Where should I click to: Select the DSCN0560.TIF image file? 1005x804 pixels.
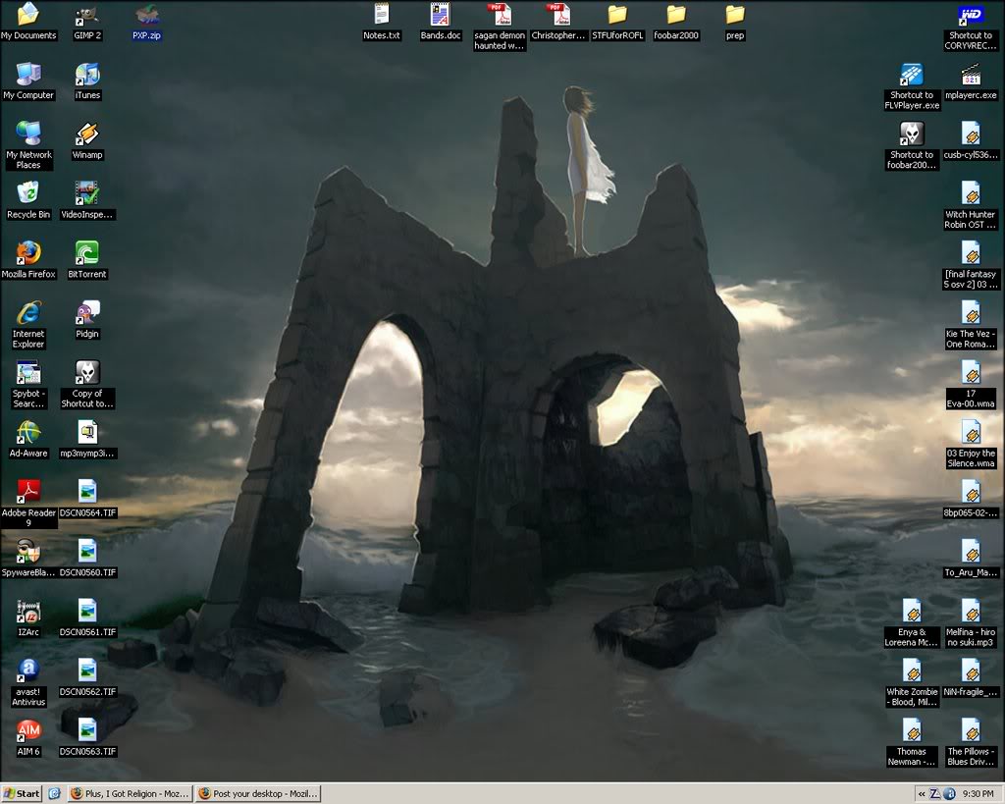click(87, 551)
